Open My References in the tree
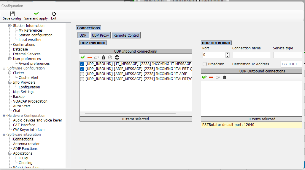 pyautogui.click(x=31, y=30)
